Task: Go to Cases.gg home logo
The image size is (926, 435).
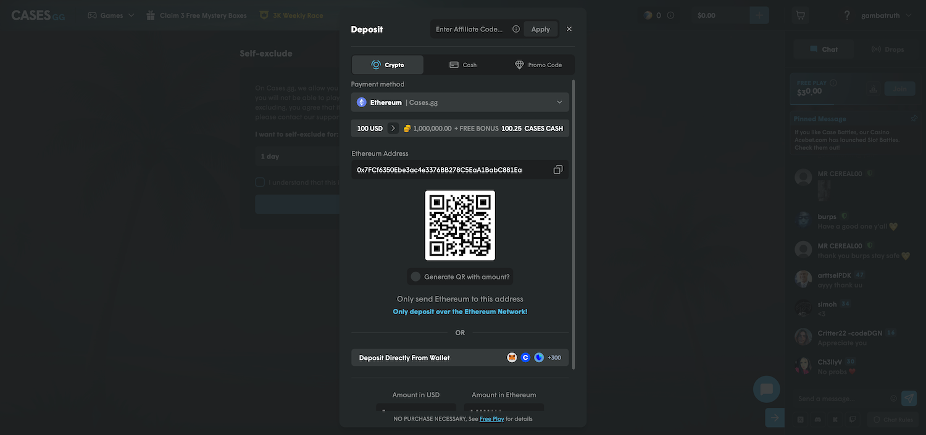Action: (x=38, y=15)
